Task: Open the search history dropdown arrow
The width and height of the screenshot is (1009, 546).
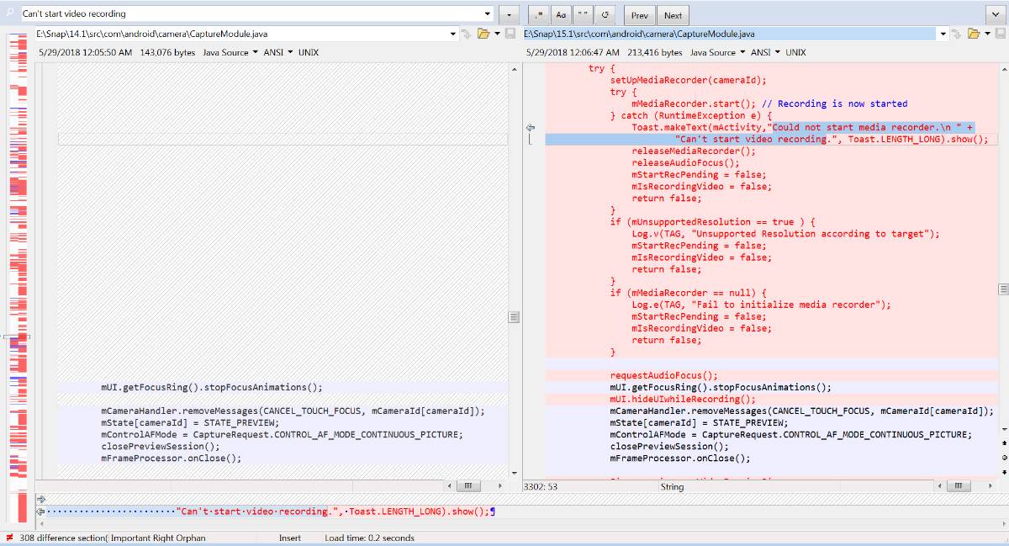Action: coord(488,14)
